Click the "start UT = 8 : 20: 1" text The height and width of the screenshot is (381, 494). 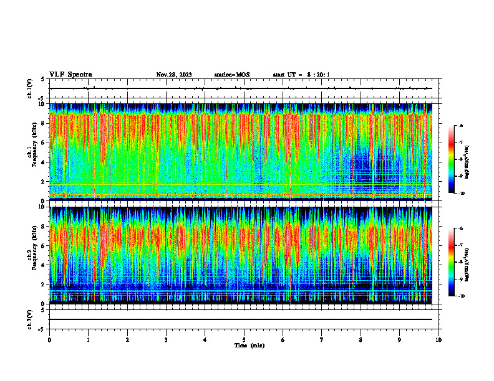coord(301,75)
